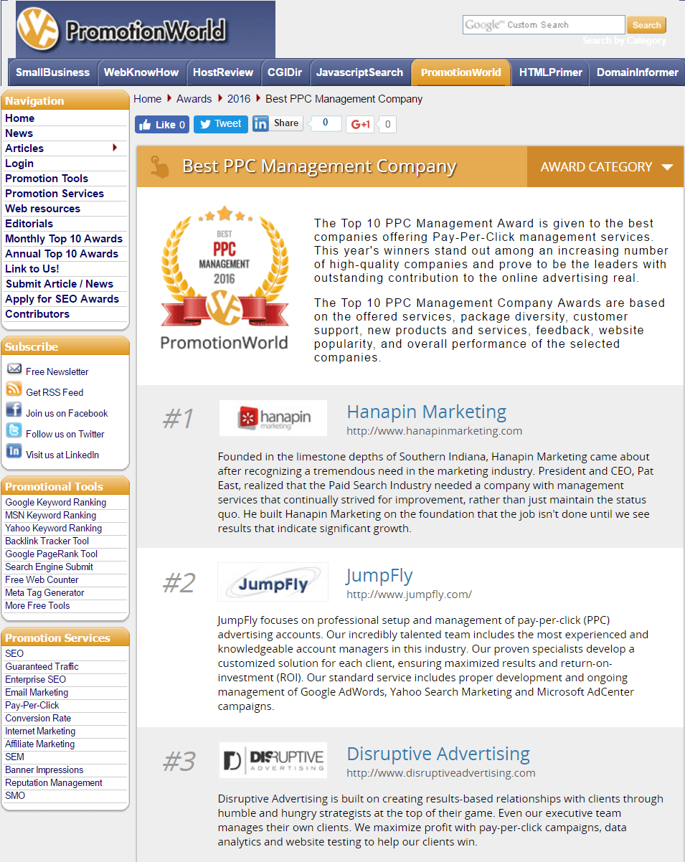Expand the Articles submenu arrow
The height and width of the screenshot is (862, 685).
[115, 148]
